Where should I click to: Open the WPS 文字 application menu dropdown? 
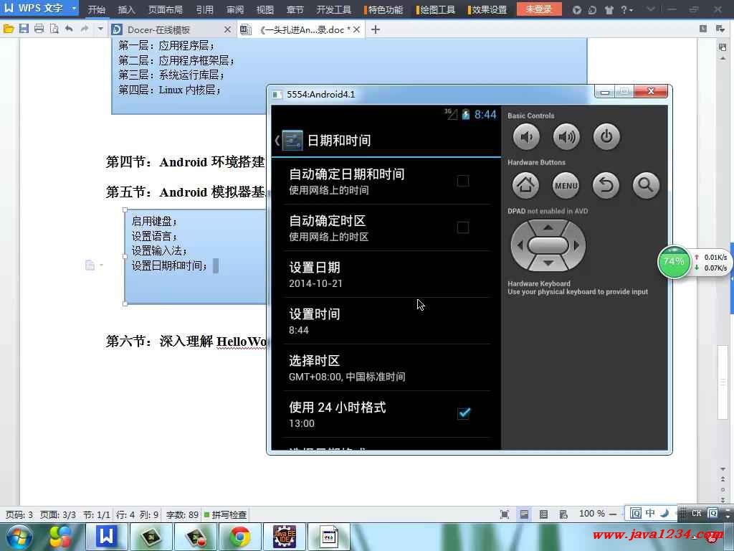[x=74, y=9]
